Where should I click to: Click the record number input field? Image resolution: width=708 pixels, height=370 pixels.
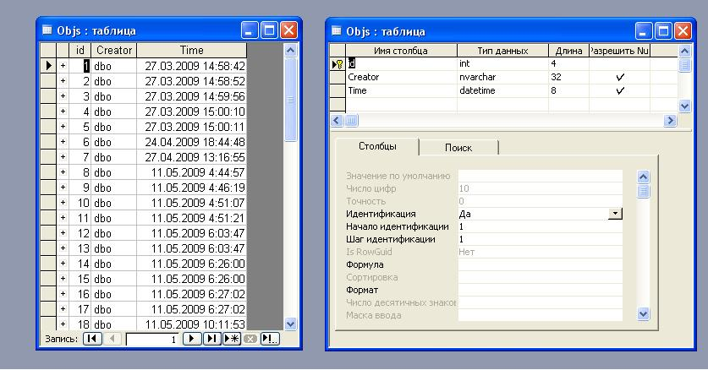[152, 340]
